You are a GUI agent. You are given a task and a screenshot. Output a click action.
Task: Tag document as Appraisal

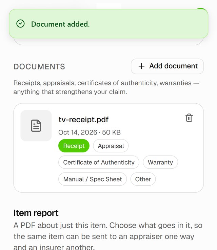(111, 146)
